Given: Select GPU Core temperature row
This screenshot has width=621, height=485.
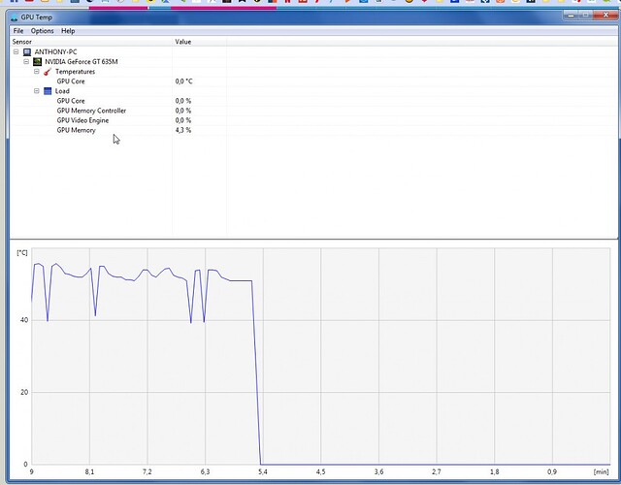Looking at the screenshot, I should (71, 81).
